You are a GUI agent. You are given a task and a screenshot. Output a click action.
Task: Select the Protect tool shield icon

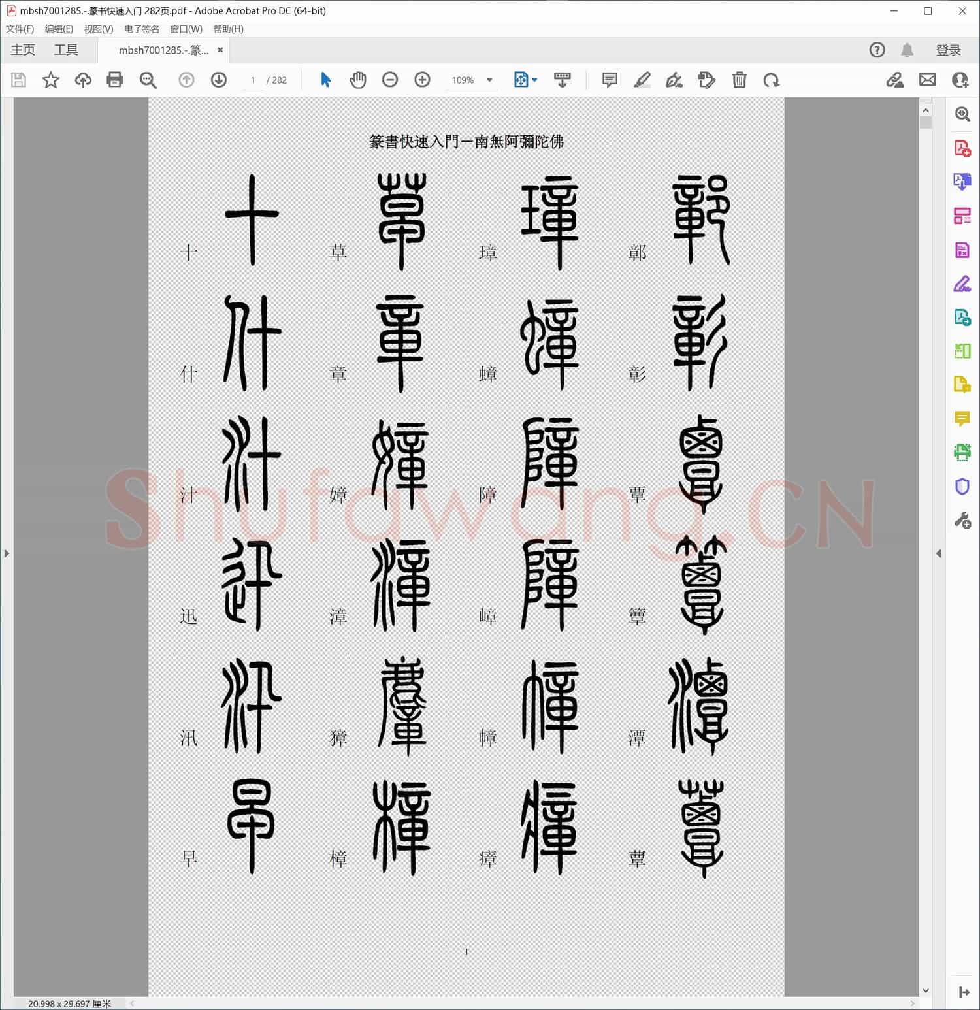point(962,487)
